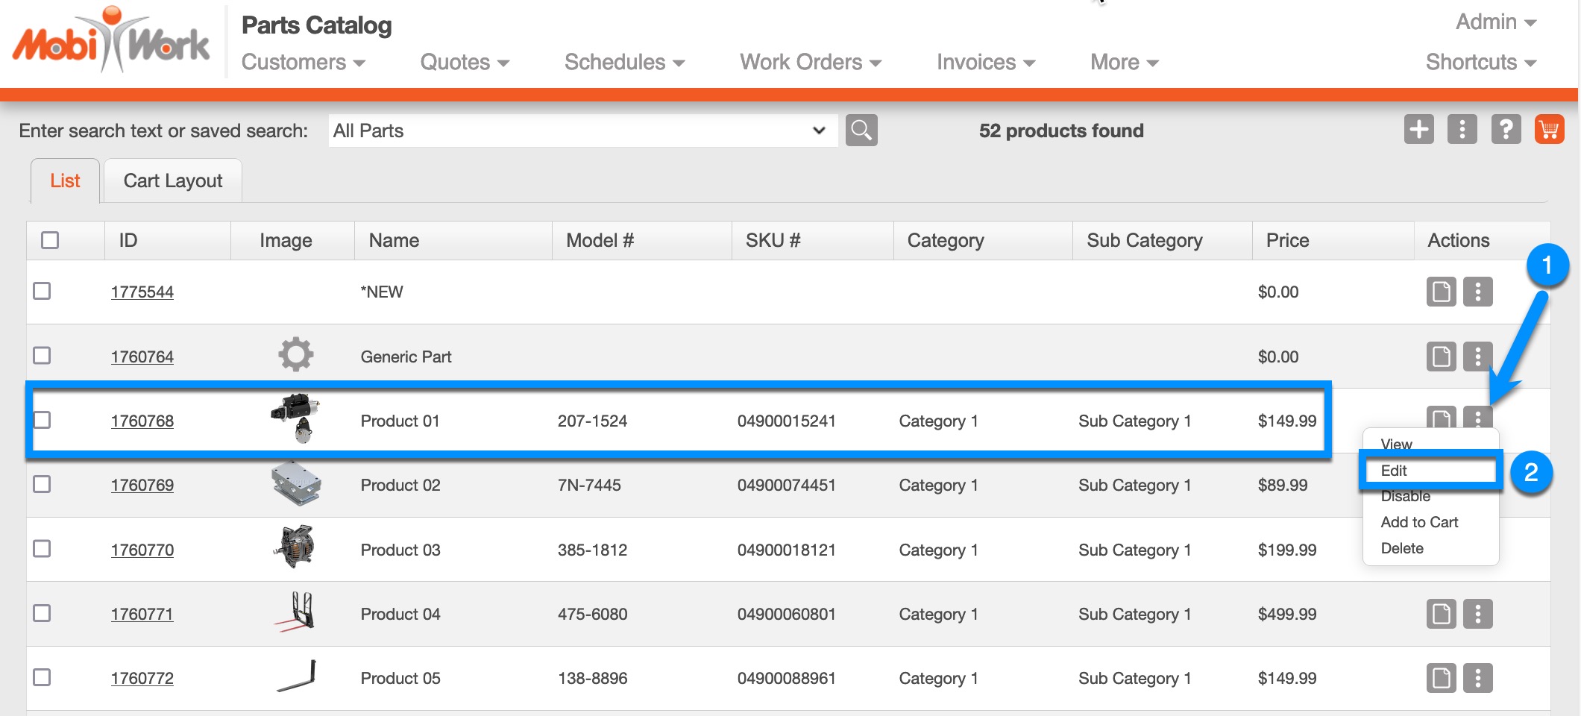Expand the Admin account dropdown

(1495, 22)
